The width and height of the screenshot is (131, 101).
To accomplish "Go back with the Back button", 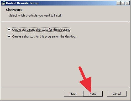I will [x=73, y=94].
